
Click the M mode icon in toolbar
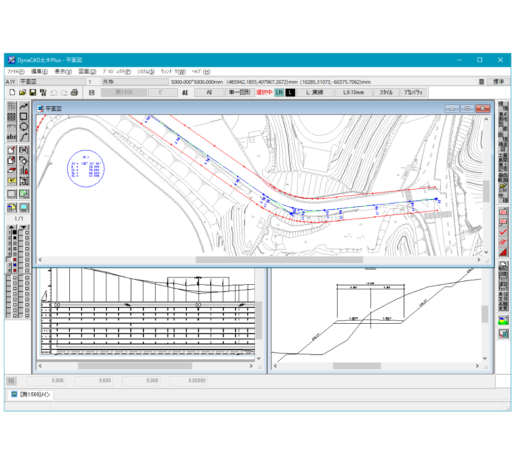[x=92, y=92]
